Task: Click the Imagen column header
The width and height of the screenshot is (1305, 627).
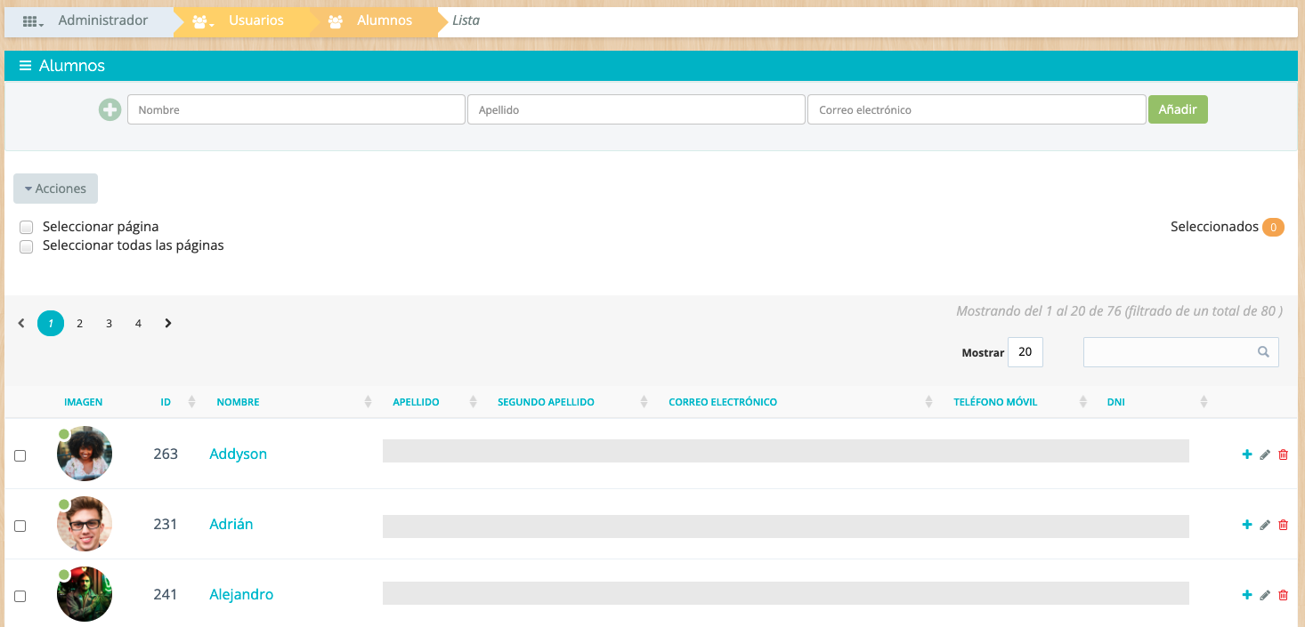Action: coord(84,402)
